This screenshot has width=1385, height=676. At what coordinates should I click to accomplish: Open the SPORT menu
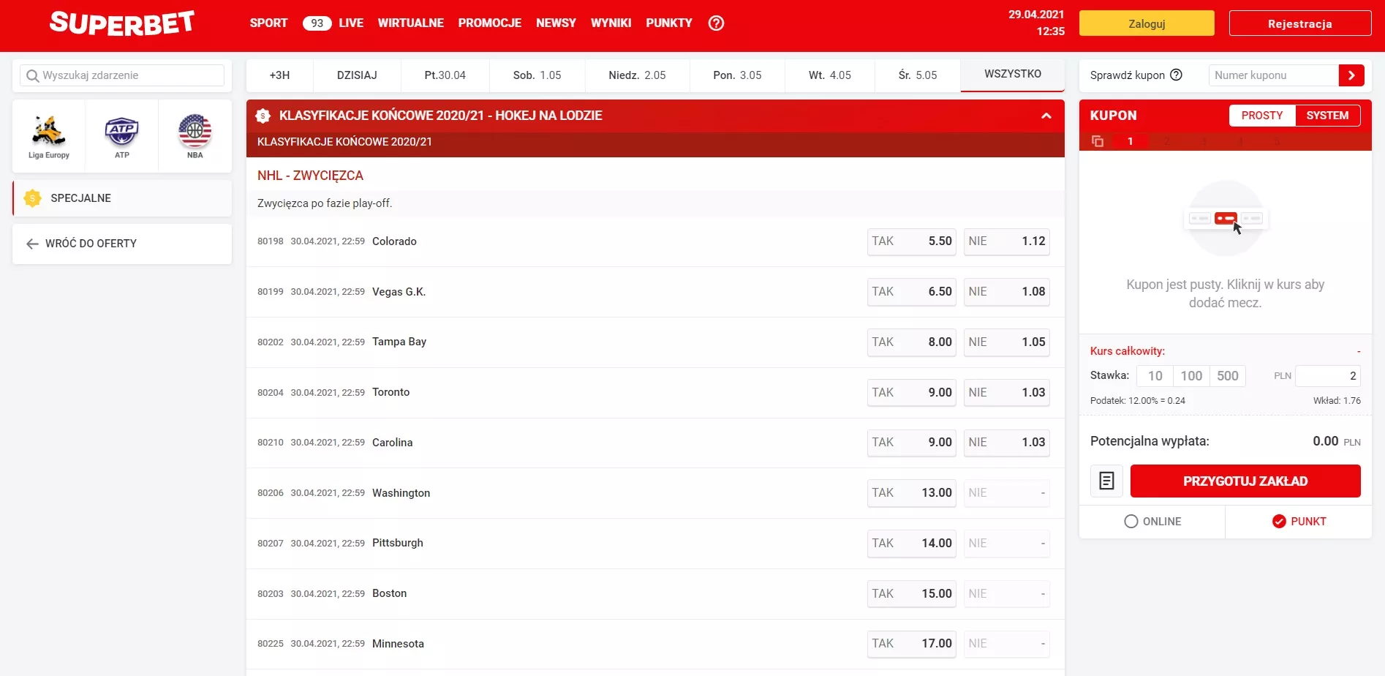tap(268, 23)
